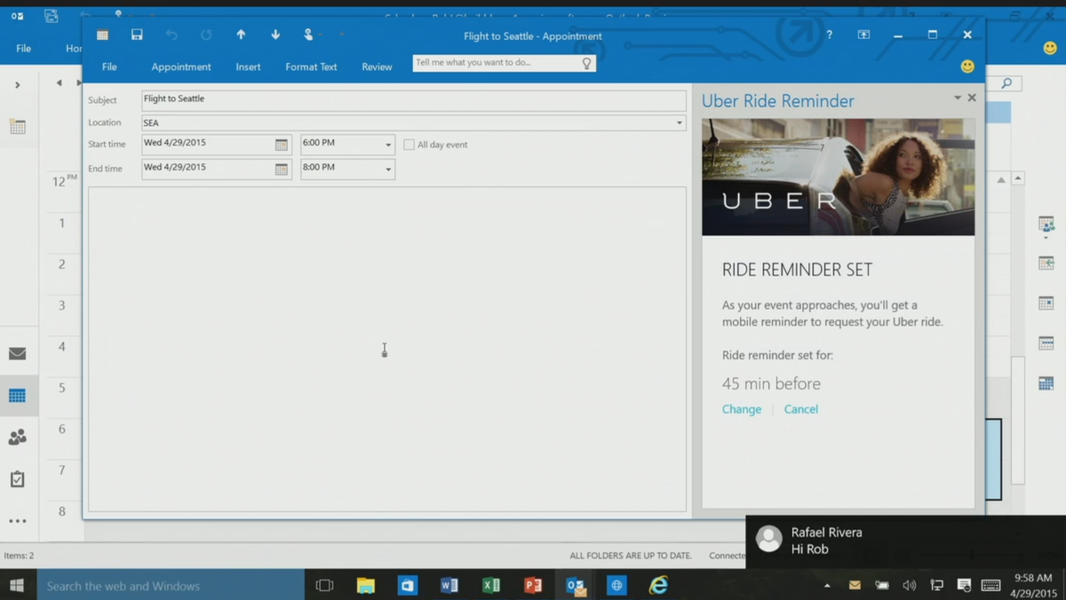Open the File tab in the appointment window
Viewport: 1066px width, 600px height.
coord(109,67)
